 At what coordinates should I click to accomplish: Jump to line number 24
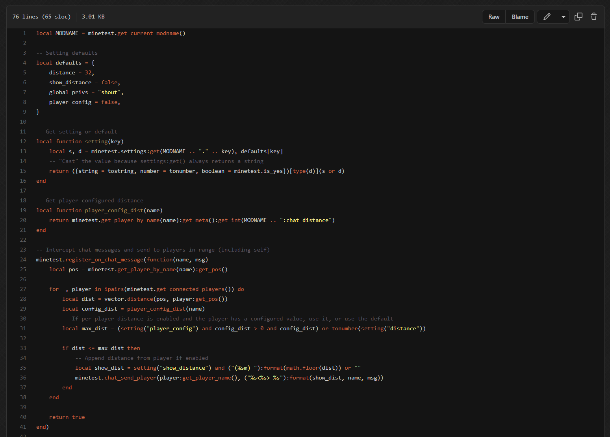point(23,259)
